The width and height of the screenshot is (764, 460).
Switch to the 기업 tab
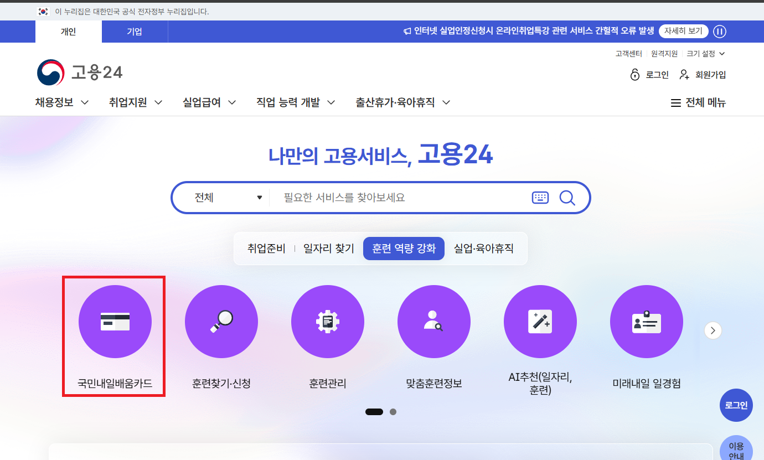135,32
